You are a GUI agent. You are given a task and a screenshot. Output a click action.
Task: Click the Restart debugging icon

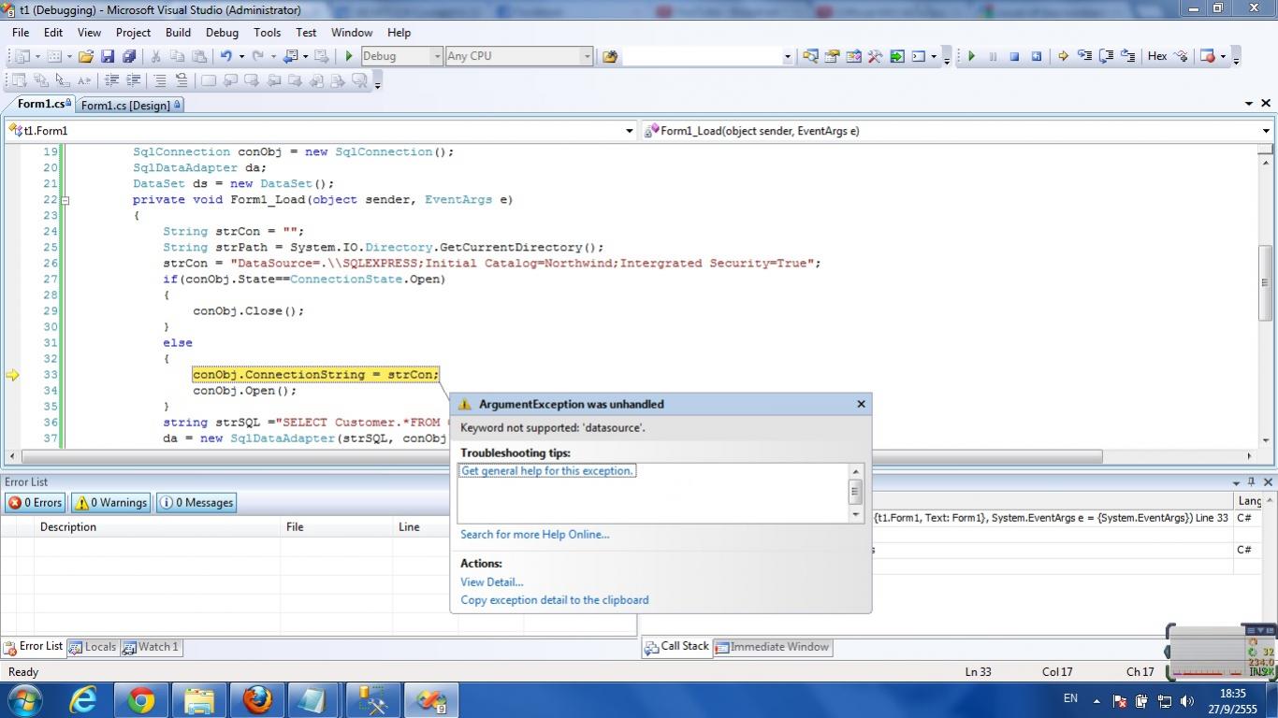[1036, 56]
